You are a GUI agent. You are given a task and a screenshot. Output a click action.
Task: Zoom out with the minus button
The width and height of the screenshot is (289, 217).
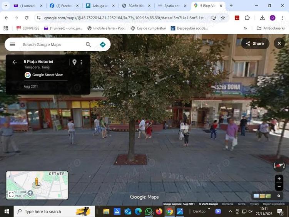coord(279,187)
